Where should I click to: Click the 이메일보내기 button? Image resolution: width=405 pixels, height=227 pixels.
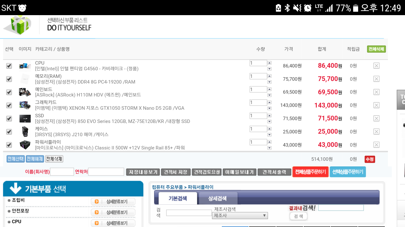pos(240,172)
